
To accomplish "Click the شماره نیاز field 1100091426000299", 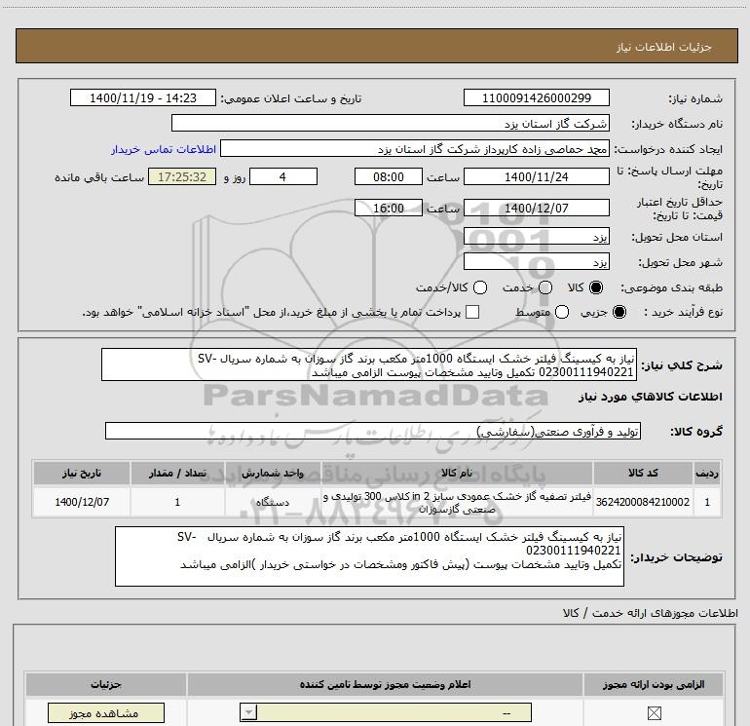I will tap(536, 97).
